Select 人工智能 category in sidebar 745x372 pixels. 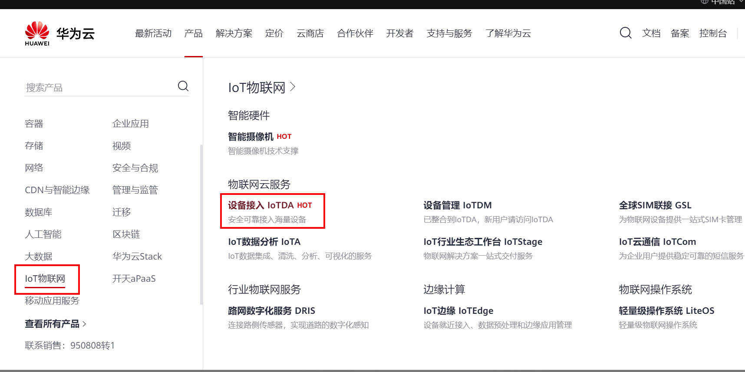[43, 234]
